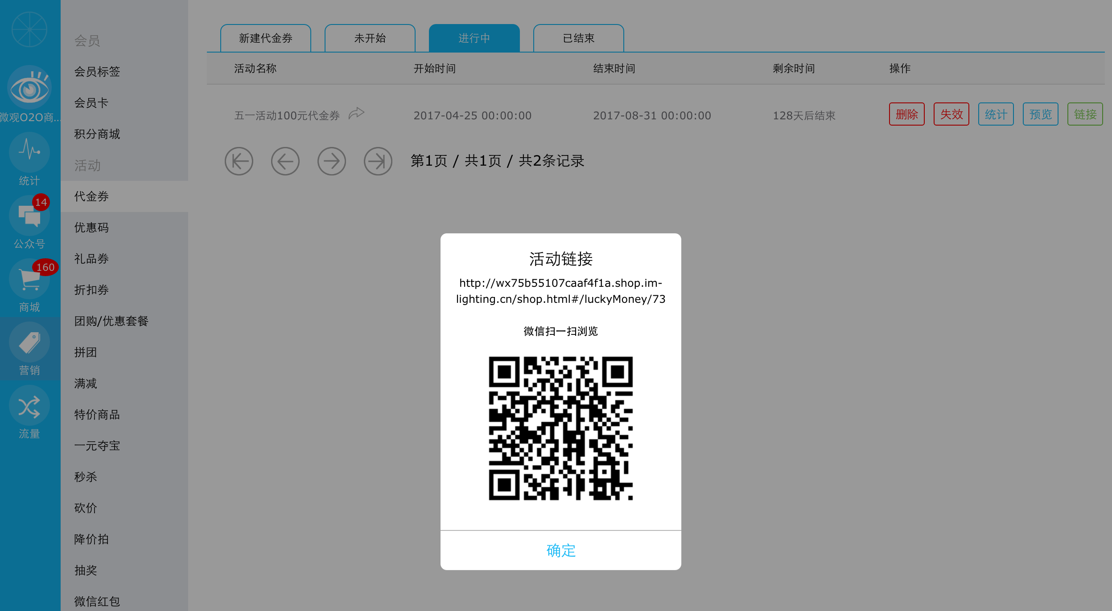This screenshot has width=1112, height=611.
Task: Click the 五一活动100元代金券 activity name
Action: click(x=287, y=116)
